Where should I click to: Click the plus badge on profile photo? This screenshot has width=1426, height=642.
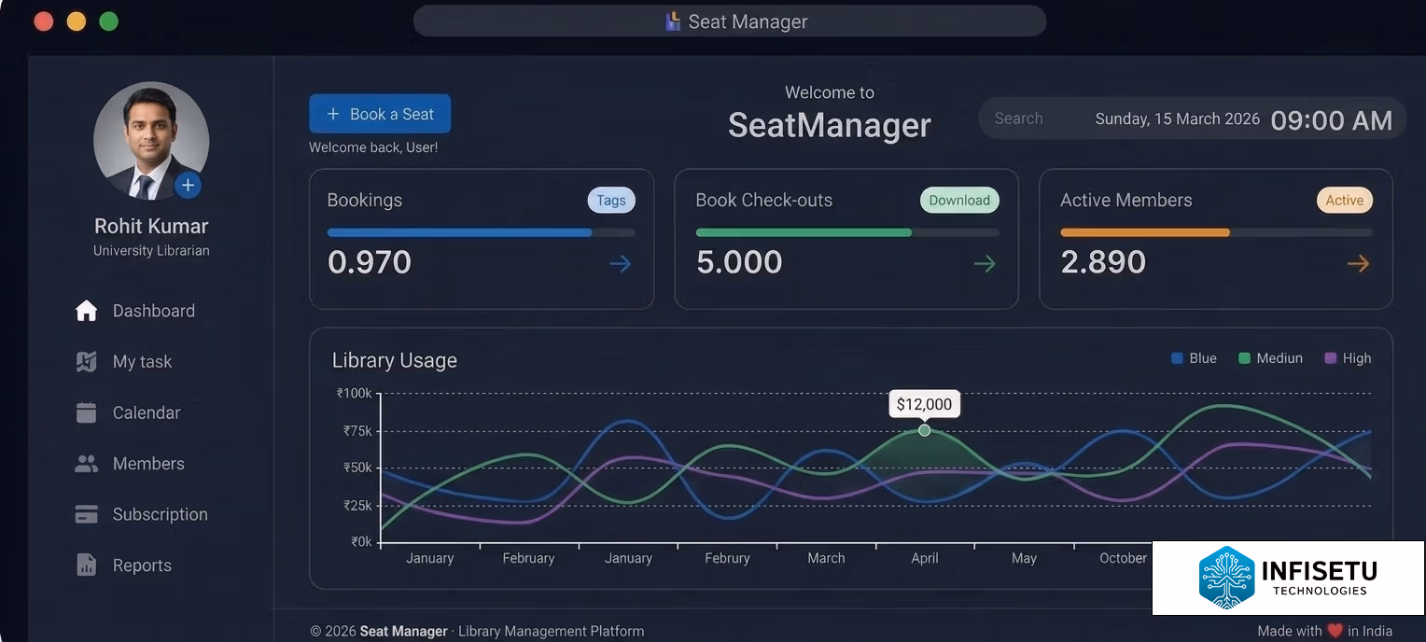click(188, 186)
